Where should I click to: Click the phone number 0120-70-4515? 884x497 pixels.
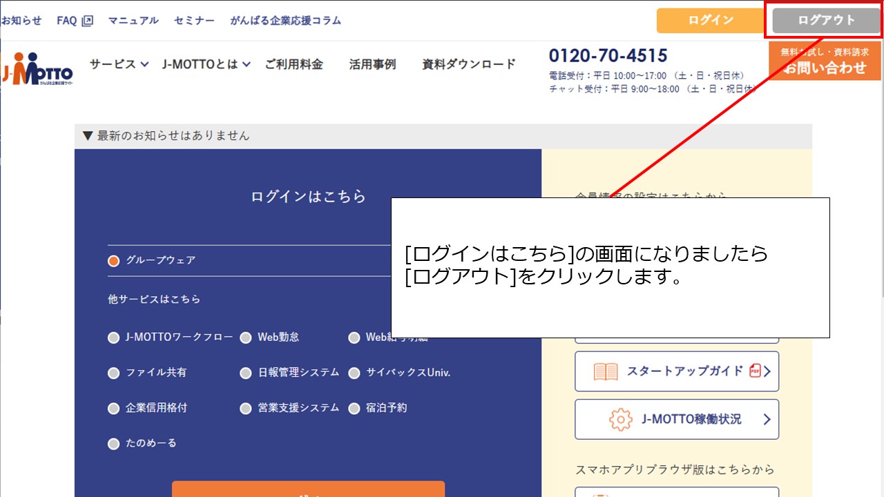pyautogui.click(x=608, y=55)
